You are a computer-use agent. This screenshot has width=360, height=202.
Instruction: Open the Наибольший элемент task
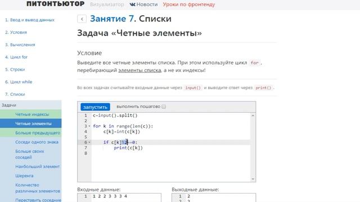click(38, 167)
